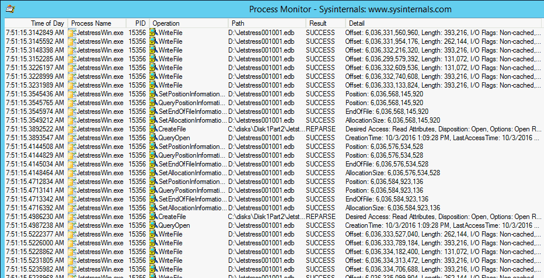Click the QueryOpen operation icon in the 7:51:15.3893547 row
Screen dimensions: 544x278
click(x=154, y=138)
